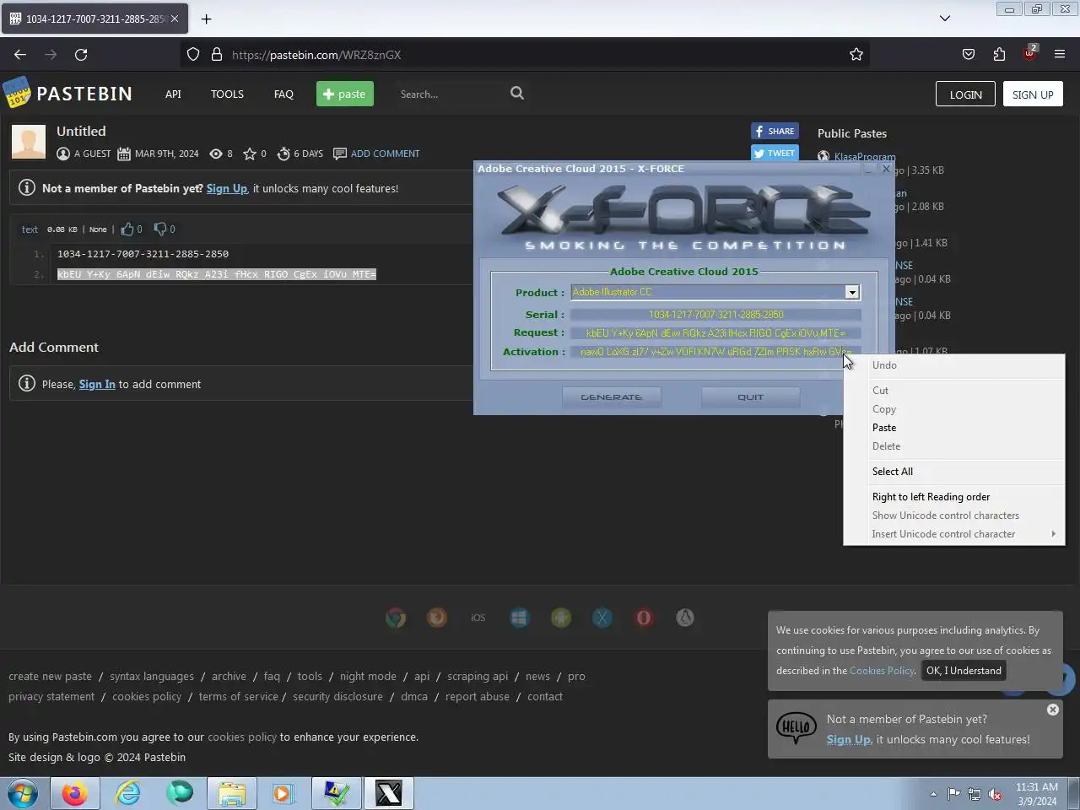Image resolution: width=1080 pixels, height=810 pixels.
Task: Open a new browser tab
Action: [206, 19]
